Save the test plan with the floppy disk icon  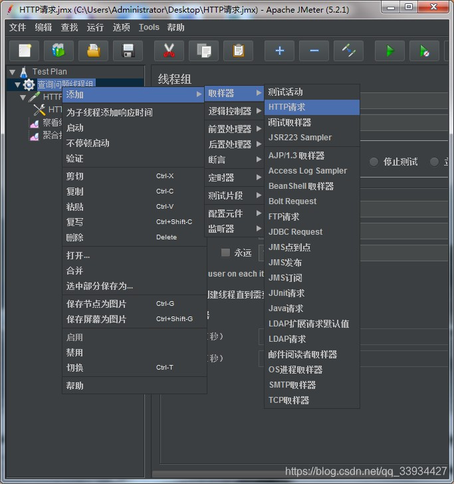[x=128, y=51]
